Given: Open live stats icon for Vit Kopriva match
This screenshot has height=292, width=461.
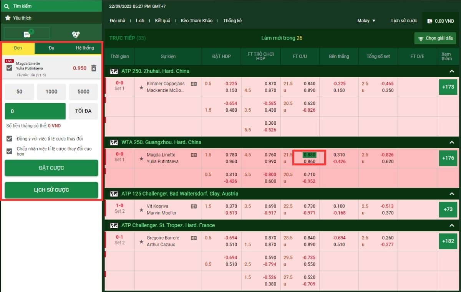Looking at the screenshot, I should [x=194, y=206].
